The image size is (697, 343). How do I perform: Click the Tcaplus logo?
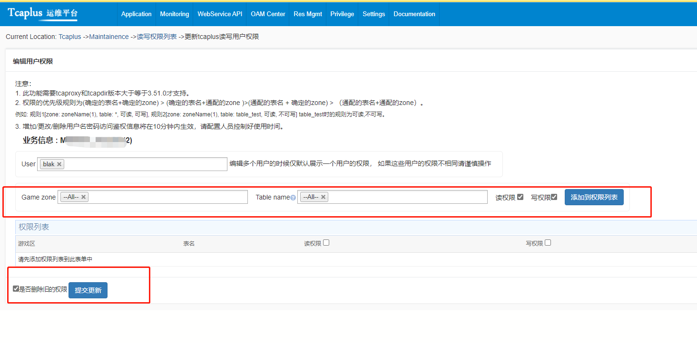point(42,13)
